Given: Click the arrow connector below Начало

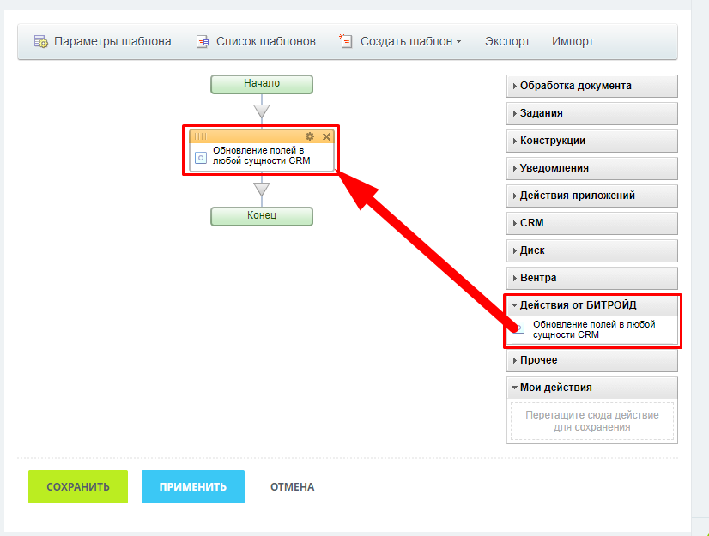Looking at the screenshot, I should pyautogui.click(x=262, y=111).
